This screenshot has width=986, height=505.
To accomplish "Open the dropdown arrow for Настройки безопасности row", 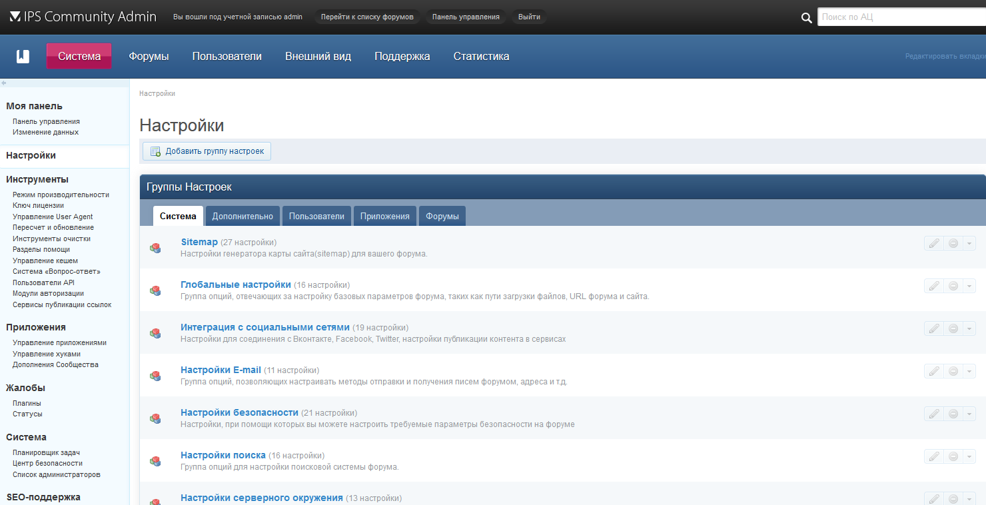I will click(969, 413).
